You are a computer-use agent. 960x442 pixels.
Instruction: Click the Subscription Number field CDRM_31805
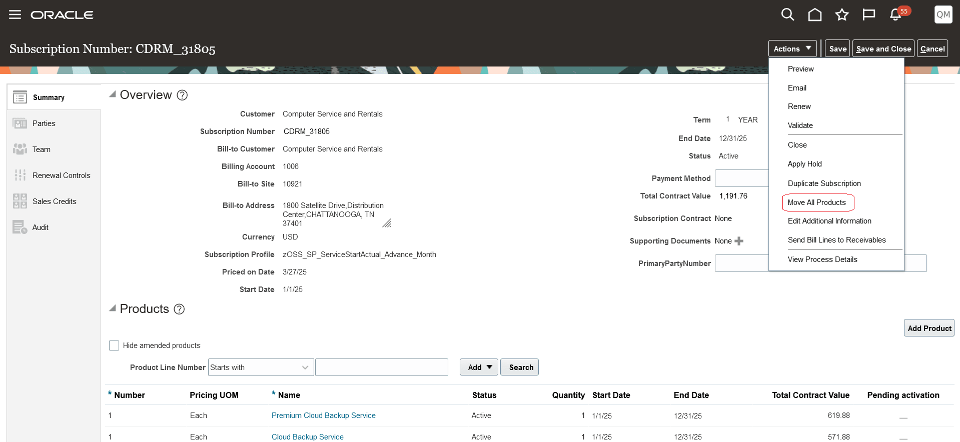click(x=307, y=131)
